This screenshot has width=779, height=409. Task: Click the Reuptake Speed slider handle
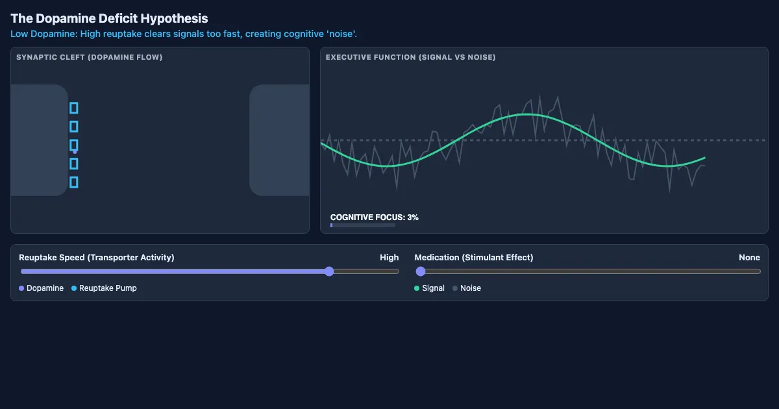tap(329, 271)
